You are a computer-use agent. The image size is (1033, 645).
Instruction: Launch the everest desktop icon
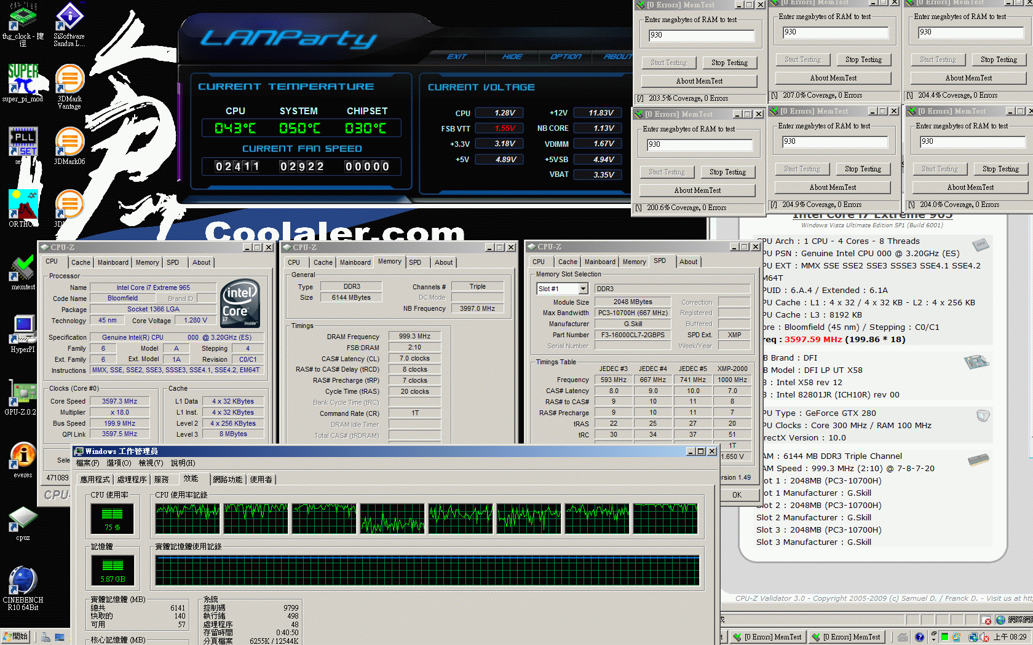pyautogui.click(x=23, y=459)
